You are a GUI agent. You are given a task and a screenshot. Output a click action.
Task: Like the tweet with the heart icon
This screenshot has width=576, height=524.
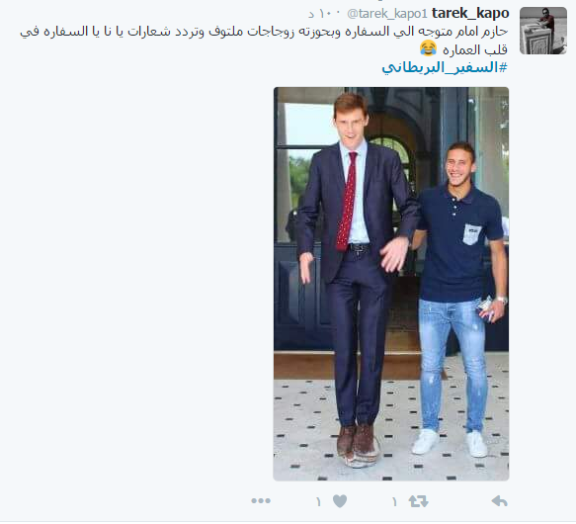(340, 501)
